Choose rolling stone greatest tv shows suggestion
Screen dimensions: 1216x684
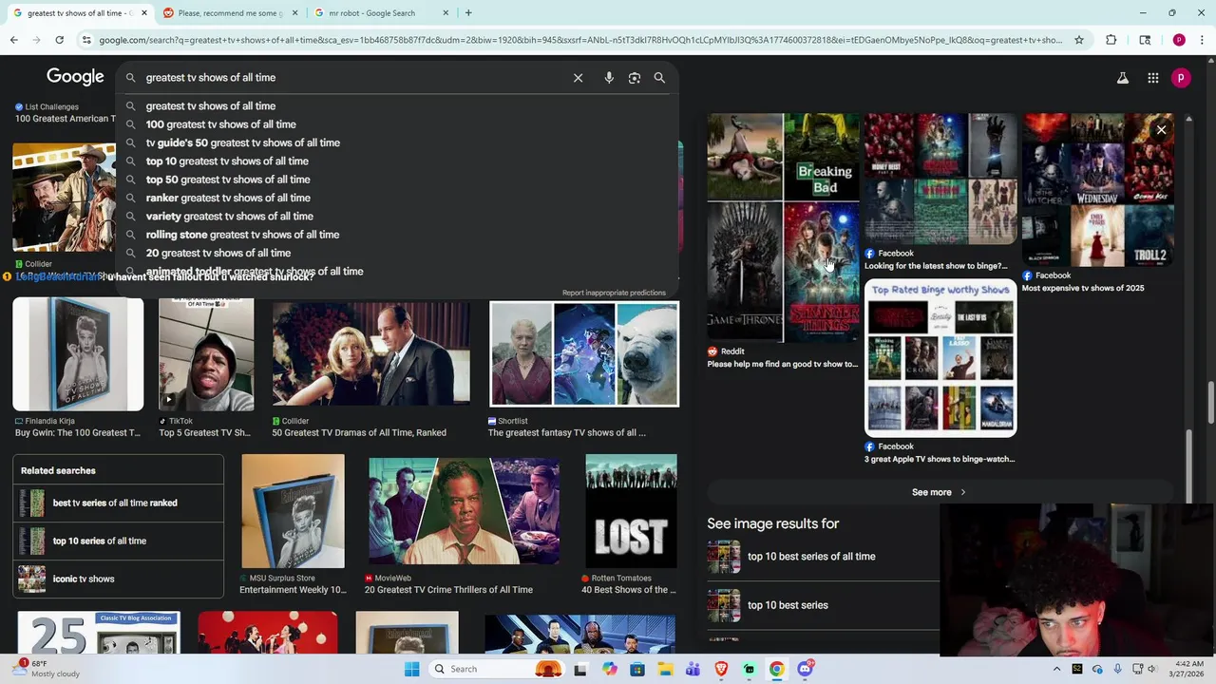click(x=242, y=235)
